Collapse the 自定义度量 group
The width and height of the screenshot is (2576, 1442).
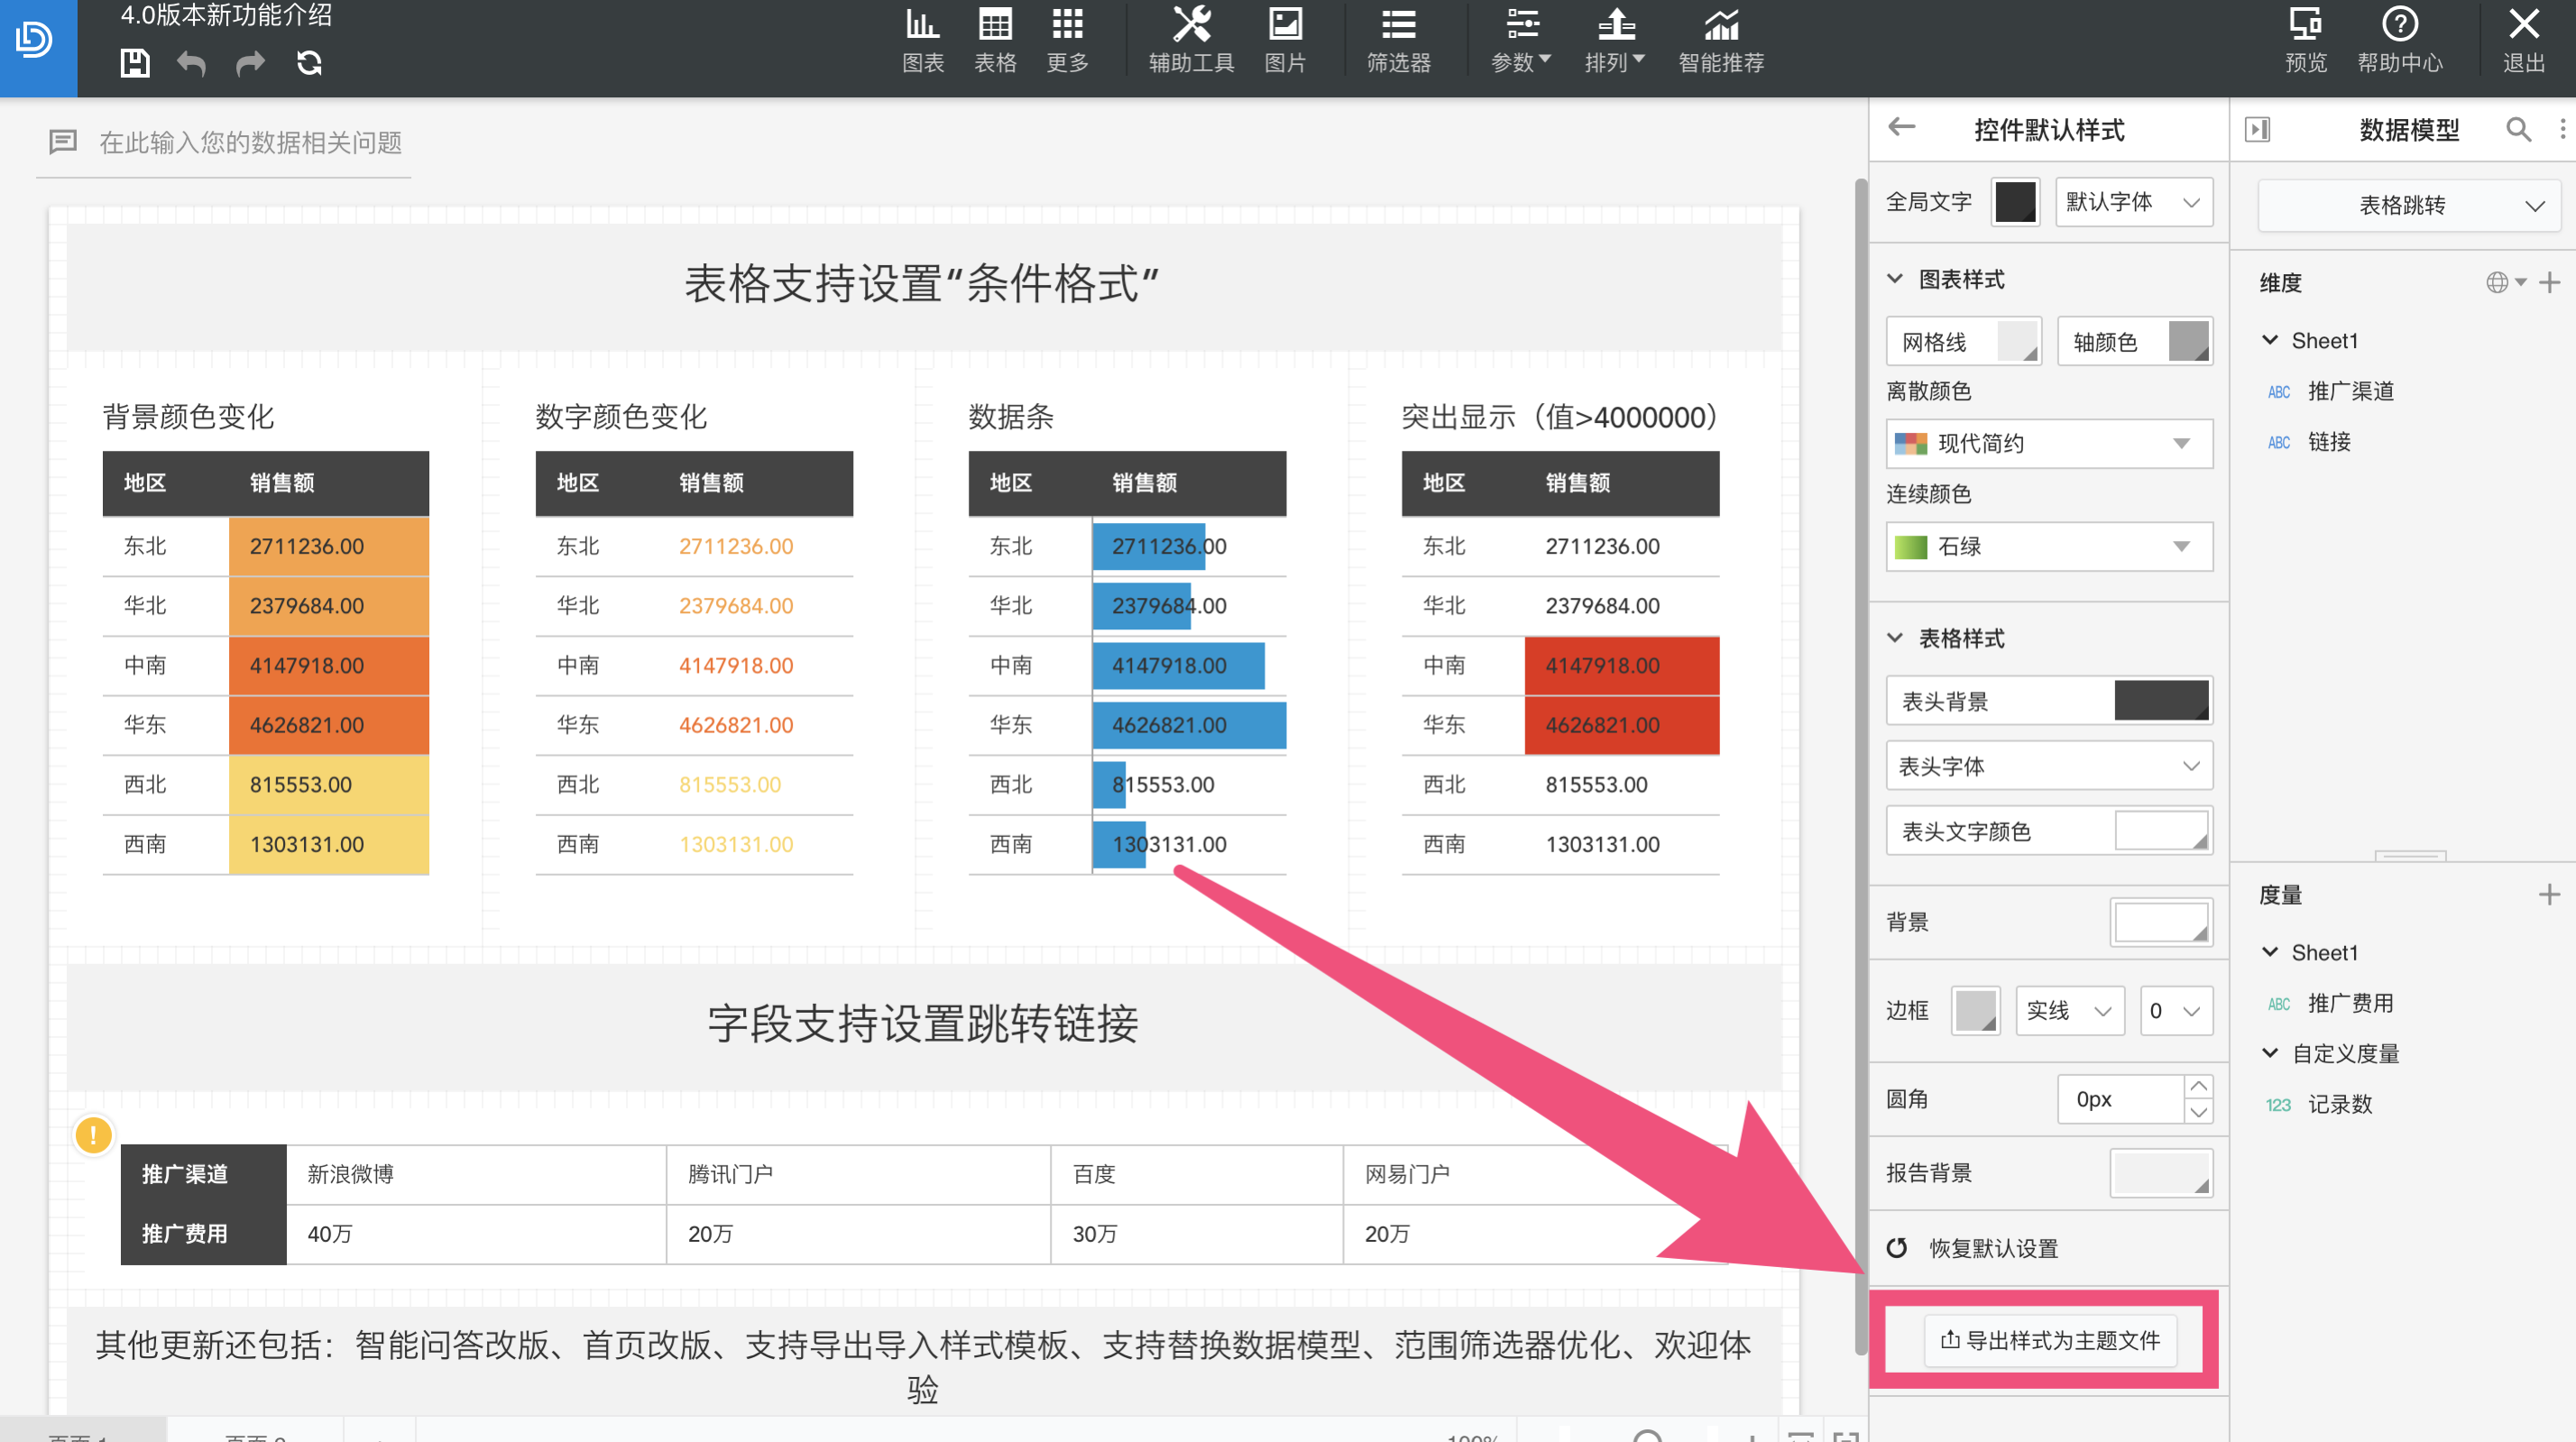pos(2270,1053)
